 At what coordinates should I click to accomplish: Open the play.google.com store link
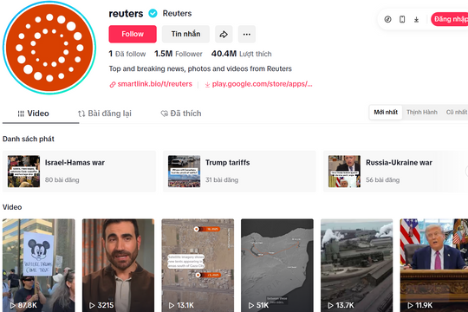pos(258,84)
